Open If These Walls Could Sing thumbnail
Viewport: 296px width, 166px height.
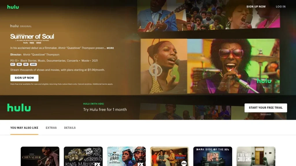(x=256, y=156)
